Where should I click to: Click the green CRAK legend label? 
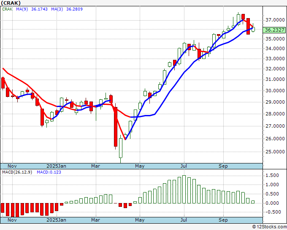click(x=7, y=9)
